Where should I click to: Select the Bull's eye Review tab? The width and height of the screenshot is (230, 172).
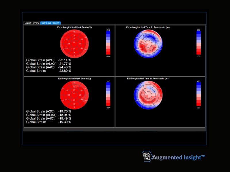50,23
